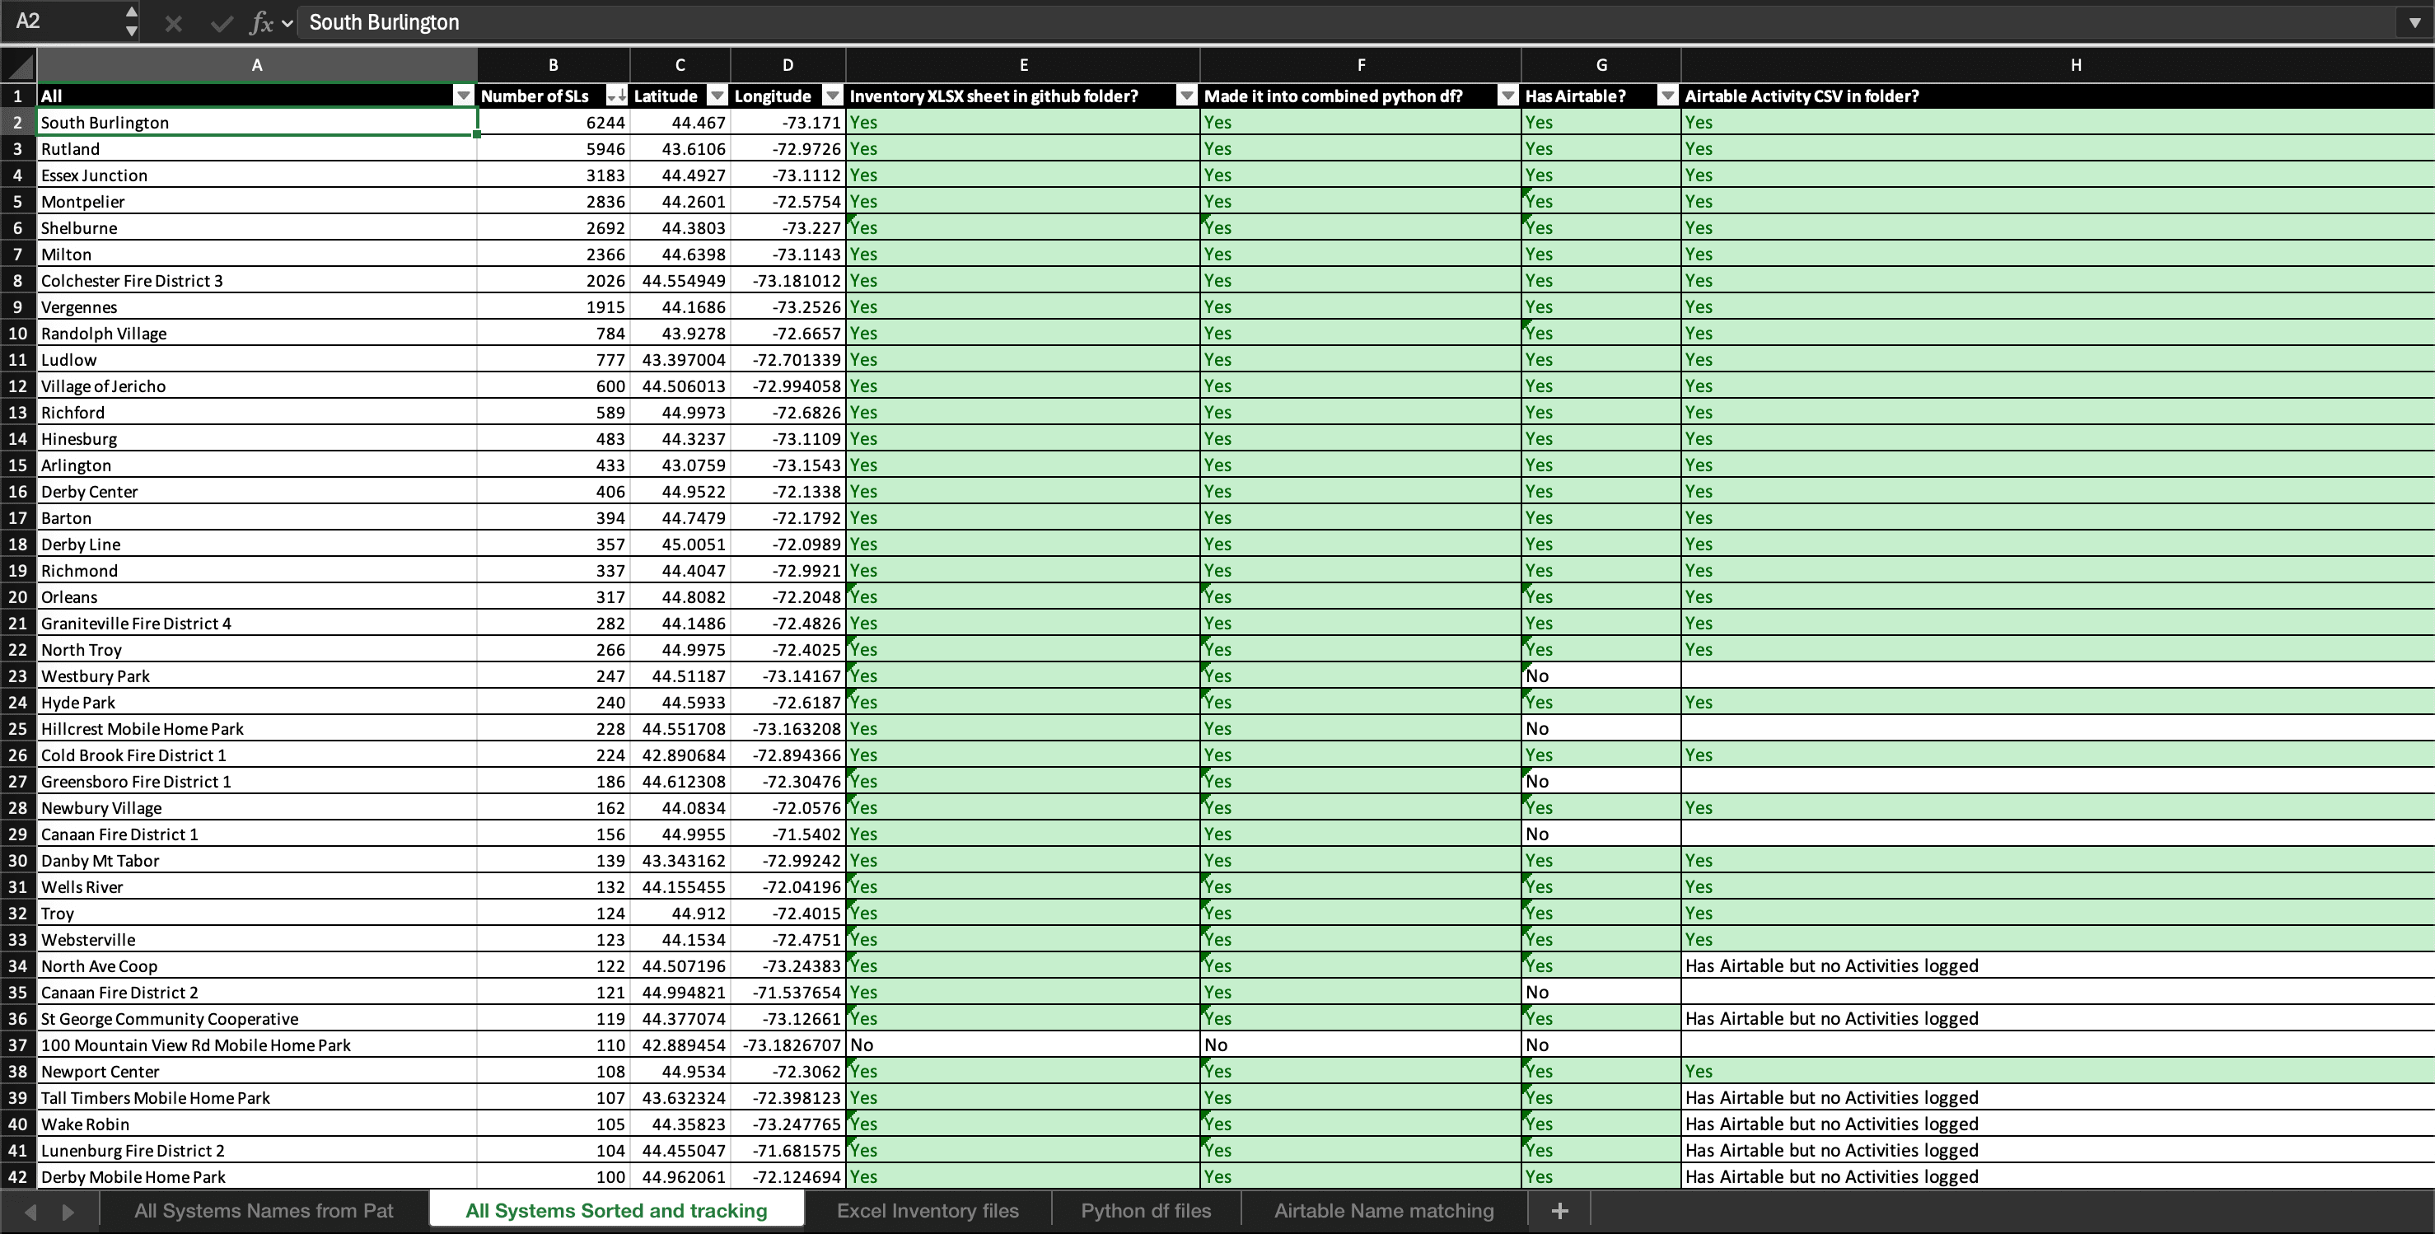Click the Village of Jericho cell
The height and width of the screenshot is (1234, 2435).
257,386
